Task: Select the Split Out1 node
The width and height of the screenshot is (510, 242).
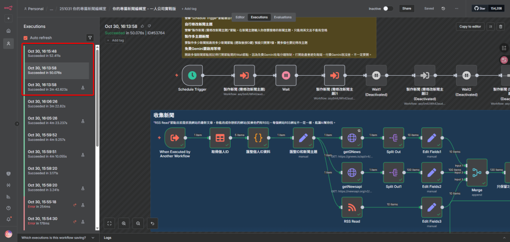Action: click(x=393, y=172)
